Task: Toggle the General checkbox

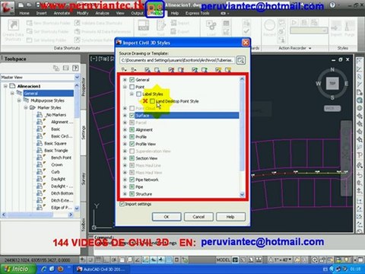Action: pyautogui.click(x=132, y=80)
